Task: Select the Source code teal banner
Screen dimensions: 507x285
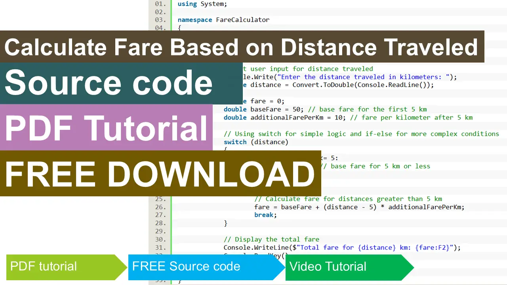Action: [x=109, y=83]
